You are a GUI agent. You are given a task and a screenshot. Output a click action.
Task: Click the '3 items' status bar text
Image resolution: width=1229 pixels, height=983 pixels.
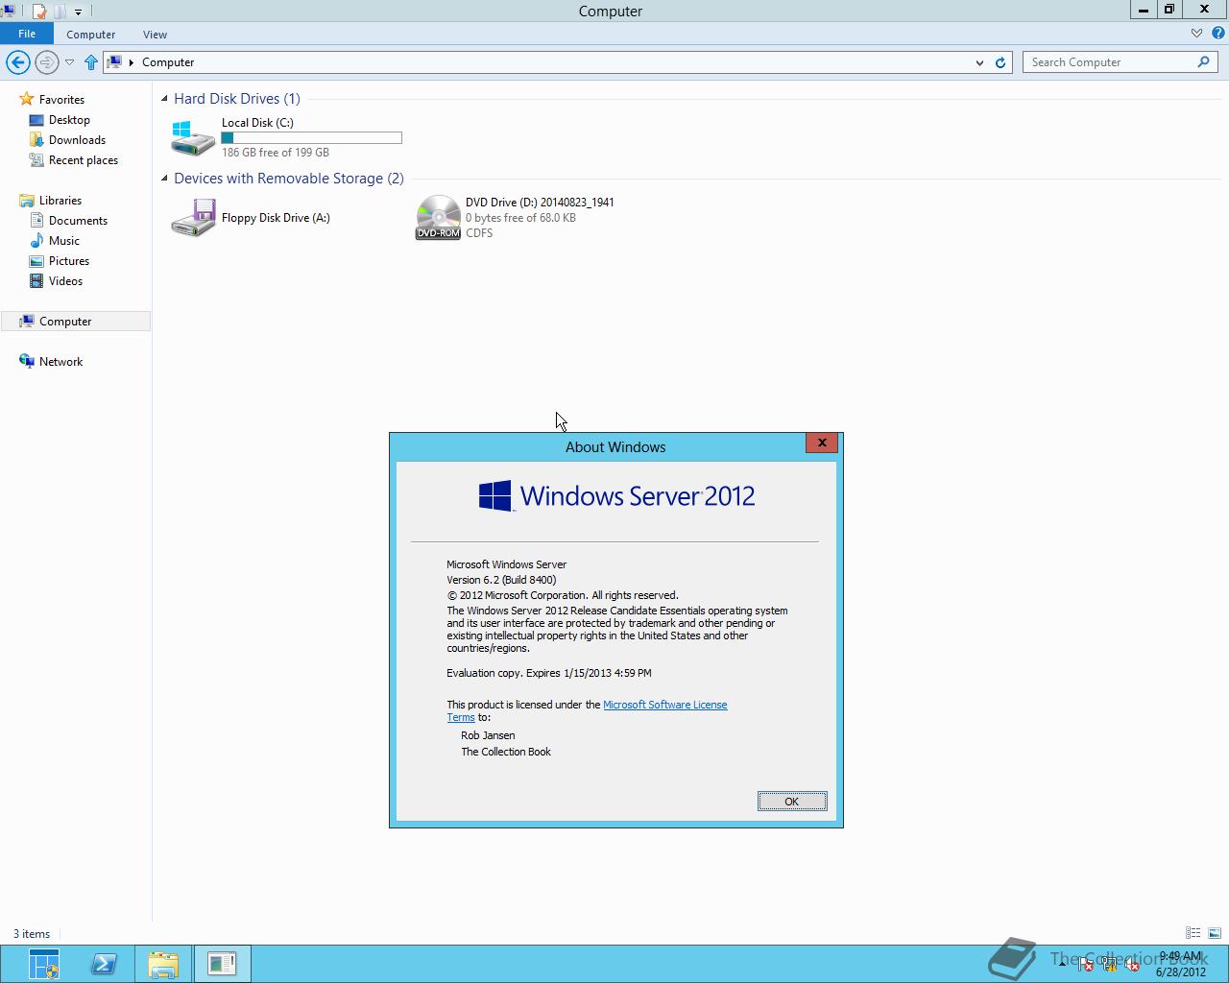(x=32, y=934)
